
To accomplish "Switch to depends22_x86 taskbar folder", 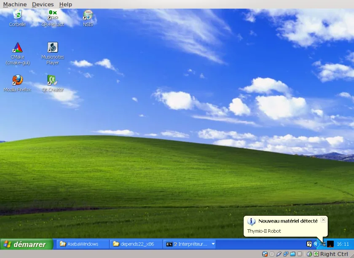I will 135,244.
